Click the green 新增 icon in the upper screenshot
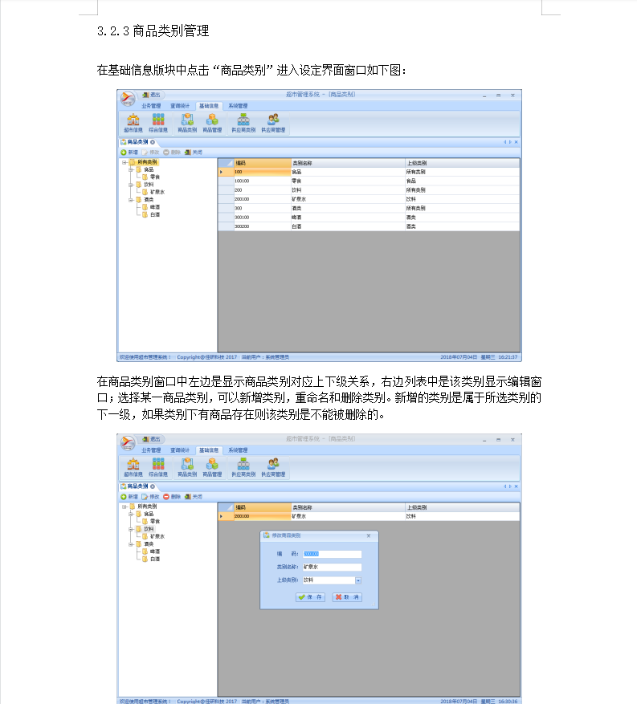Screen dimensions: 637x704 (x=124, y=152)
